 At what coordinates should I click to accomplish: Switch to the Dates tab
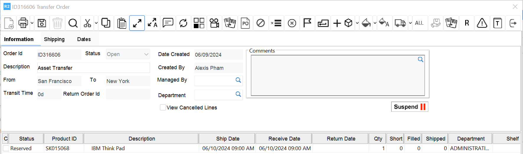point(84,39)
